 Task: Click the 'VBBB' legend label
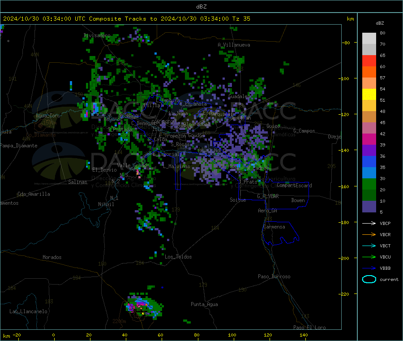[385, 268]
